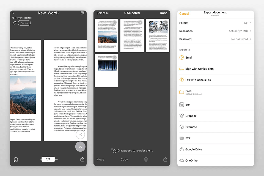This screenshot has height=176, width=264.
Task: Open the 2/4 page indicator
Action: [x=48, y=159]
